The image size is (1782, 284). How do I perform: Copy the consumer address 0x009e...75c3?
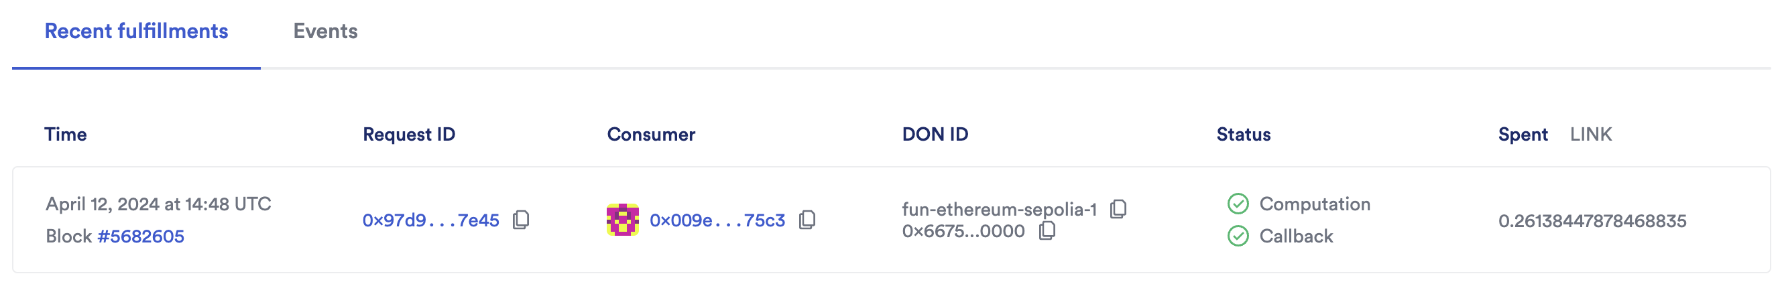click(807, 220)
